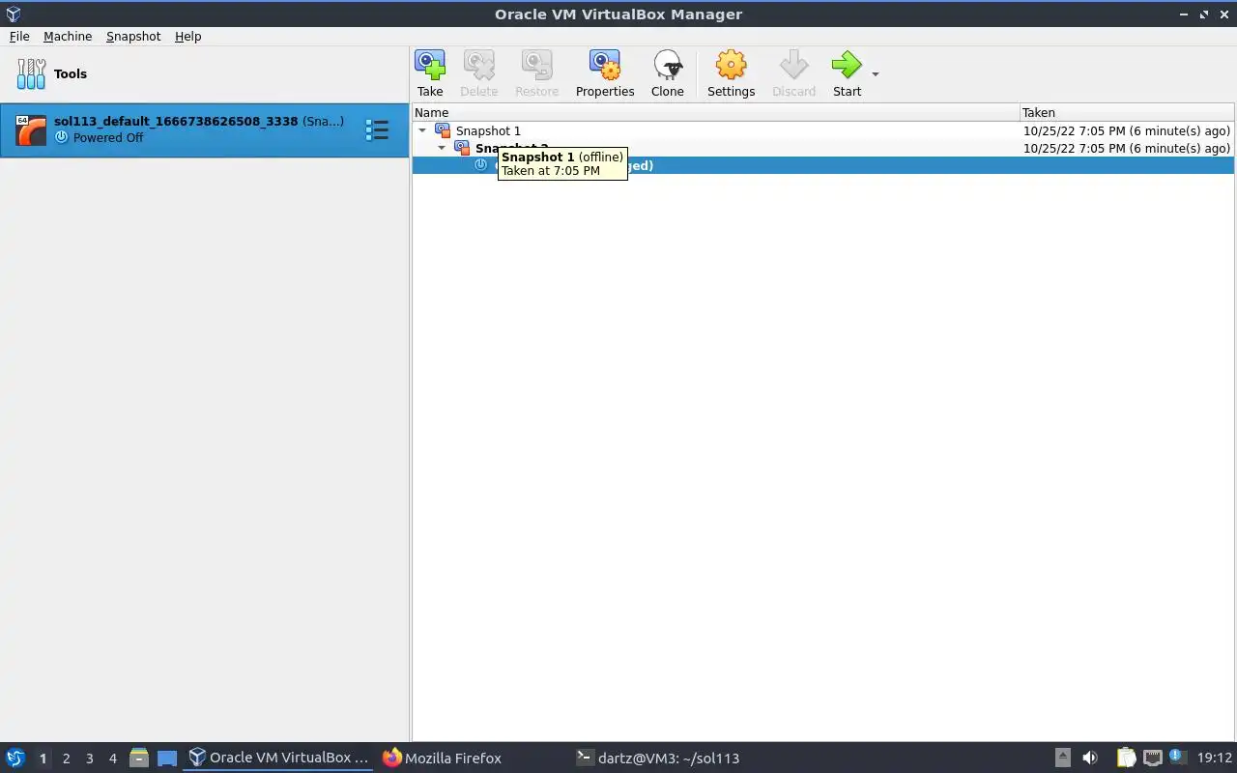Click the notification info tray icon
1237x773 pixels.
pos(1176,757)
